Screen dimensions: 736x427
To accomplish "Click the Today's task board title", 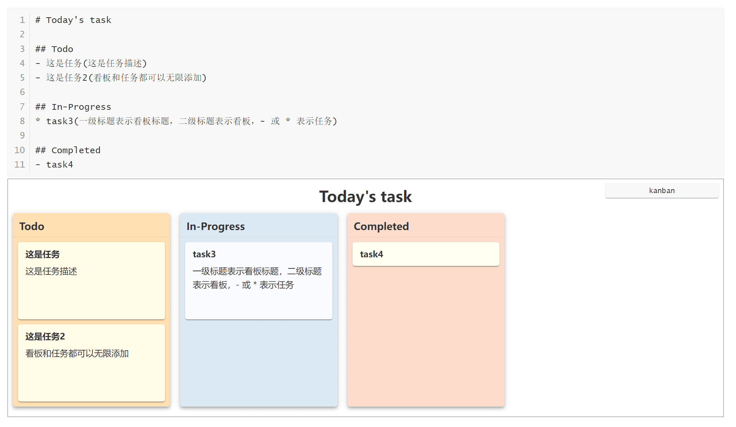I will 365,197.
